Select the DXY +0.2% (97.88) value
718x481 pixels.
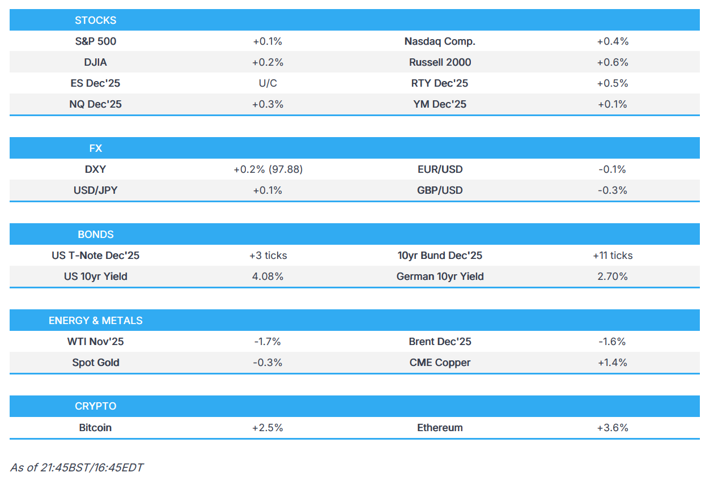pos(267,169)
